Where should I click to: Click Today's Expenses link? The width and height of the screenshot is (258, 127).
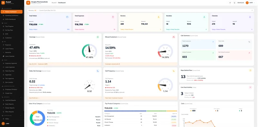coord(79,30)
